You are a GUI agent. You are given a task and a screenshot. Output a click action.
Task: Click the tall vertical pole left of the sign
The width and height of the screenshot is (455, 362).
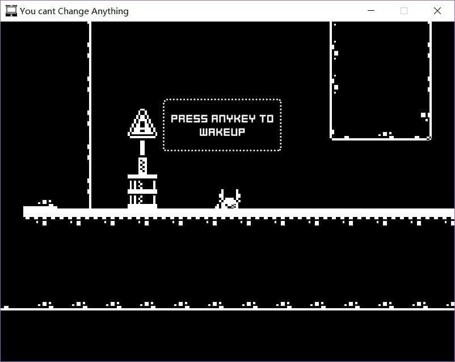[x=90, y=115]
